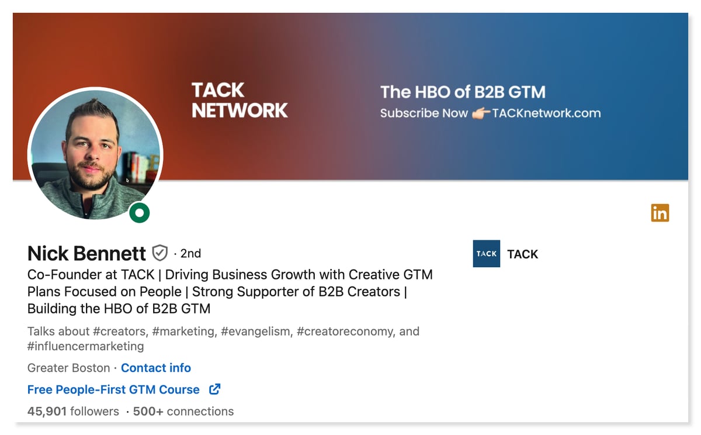Viewport: 701px width, 435px height.
Task: Click the Nick Bennett name heading
Action: tap(86, 253)
